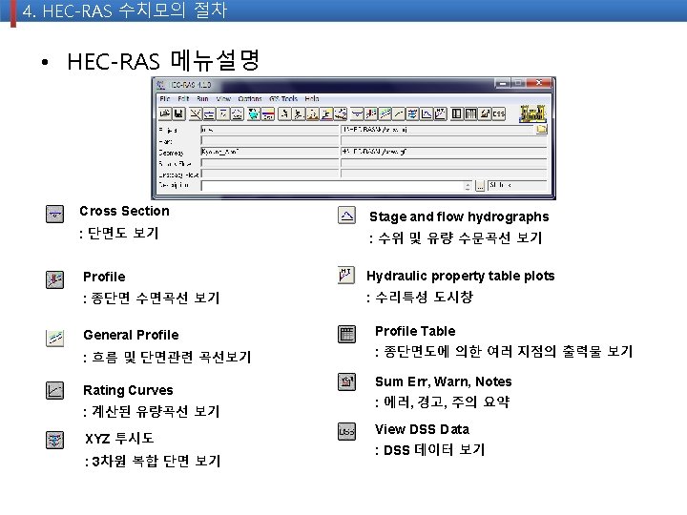Click the folder browse icon beside Project path
The height and width of the screenshot is (515, 687).
[x=542, y=129]
